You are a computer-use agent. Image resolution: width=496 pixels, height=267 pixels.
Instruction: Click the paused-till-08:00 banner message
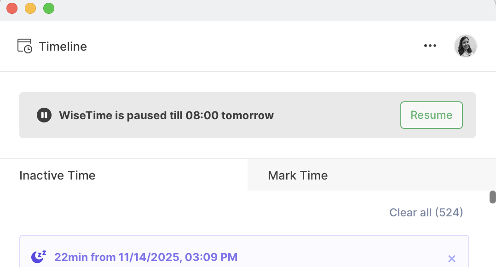(x=166, y=115)
